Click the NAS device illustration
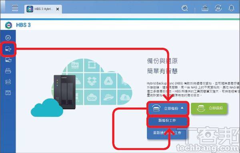This screenshot has width=240, height=153. (65, 92)
